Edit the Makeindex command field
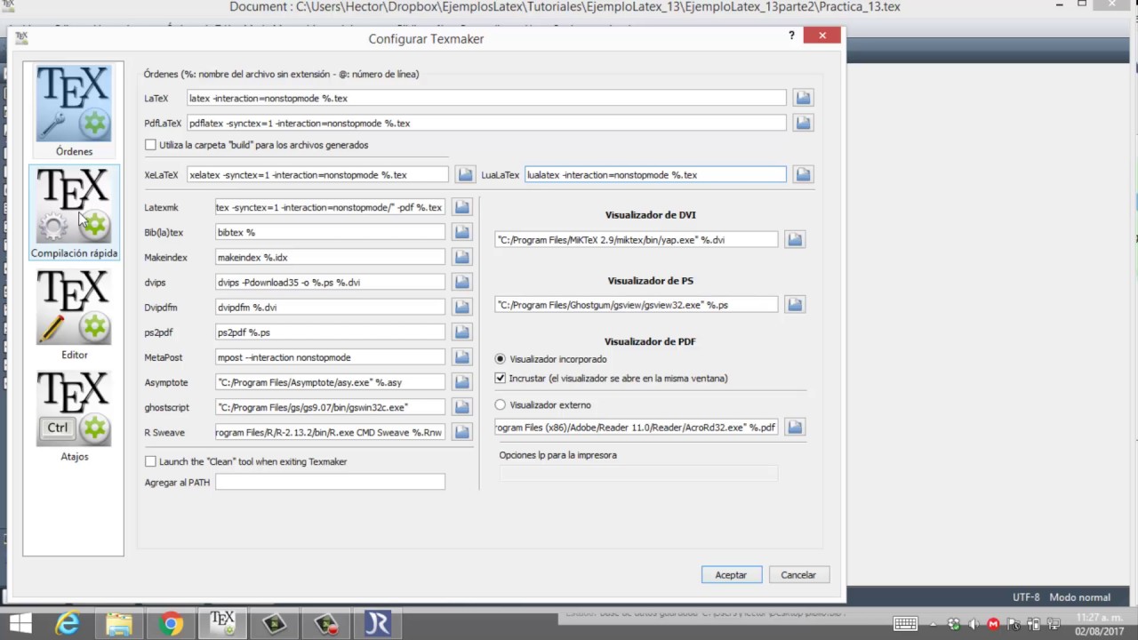 (x=330, y=257)
